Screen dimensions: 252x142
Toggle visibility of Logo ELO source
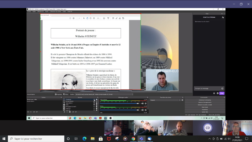tap(94, 108)
